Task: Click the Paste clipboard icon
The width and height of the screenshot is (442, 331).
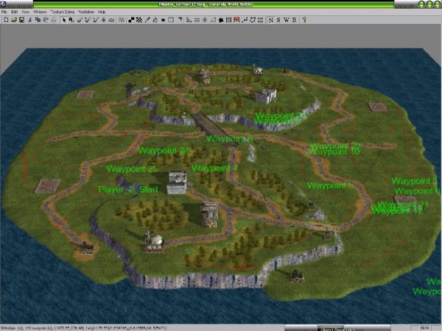Action: 46,20
